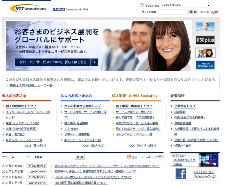Click the Facebook logo icon

coord(181,174)
